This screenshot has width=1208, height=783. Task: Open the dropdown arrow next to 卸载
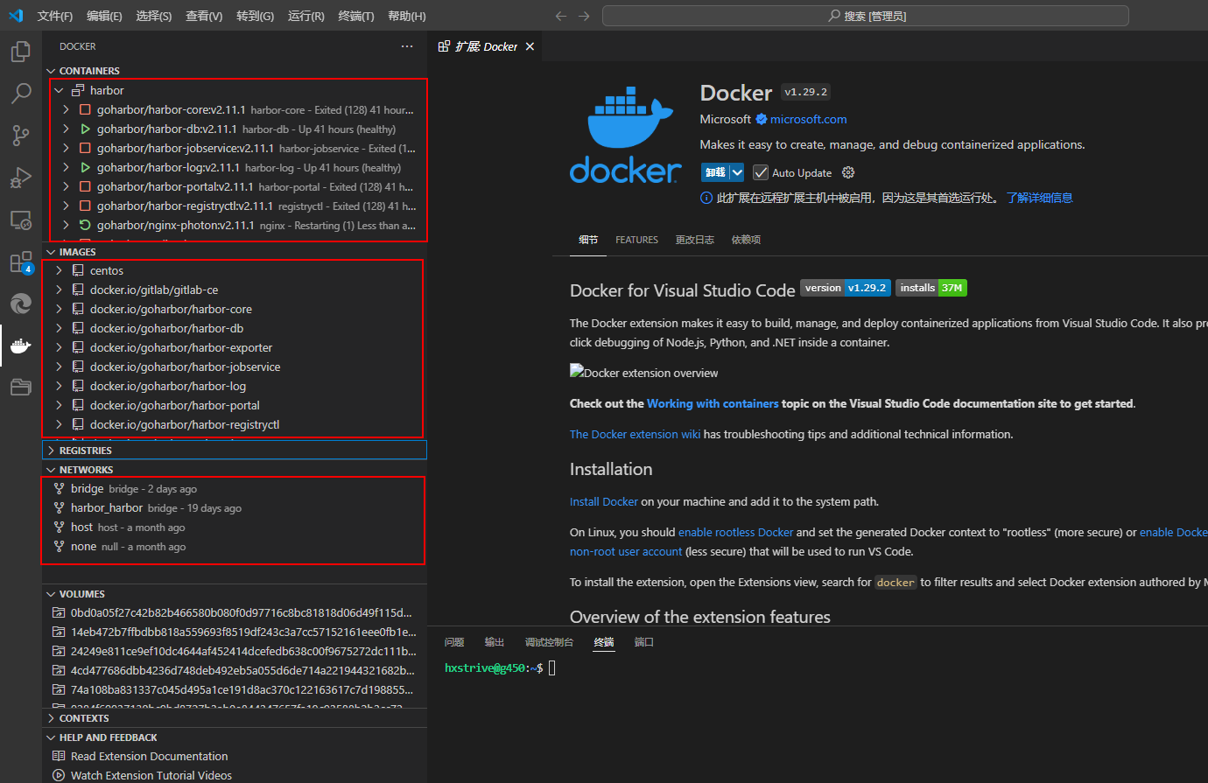pos(737,172)
